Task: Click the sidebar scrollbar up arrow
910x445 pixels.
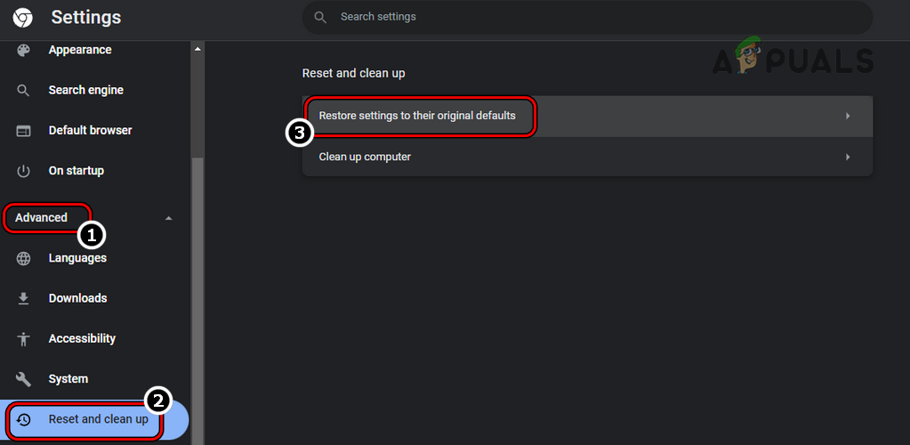Action: point(197,48)
